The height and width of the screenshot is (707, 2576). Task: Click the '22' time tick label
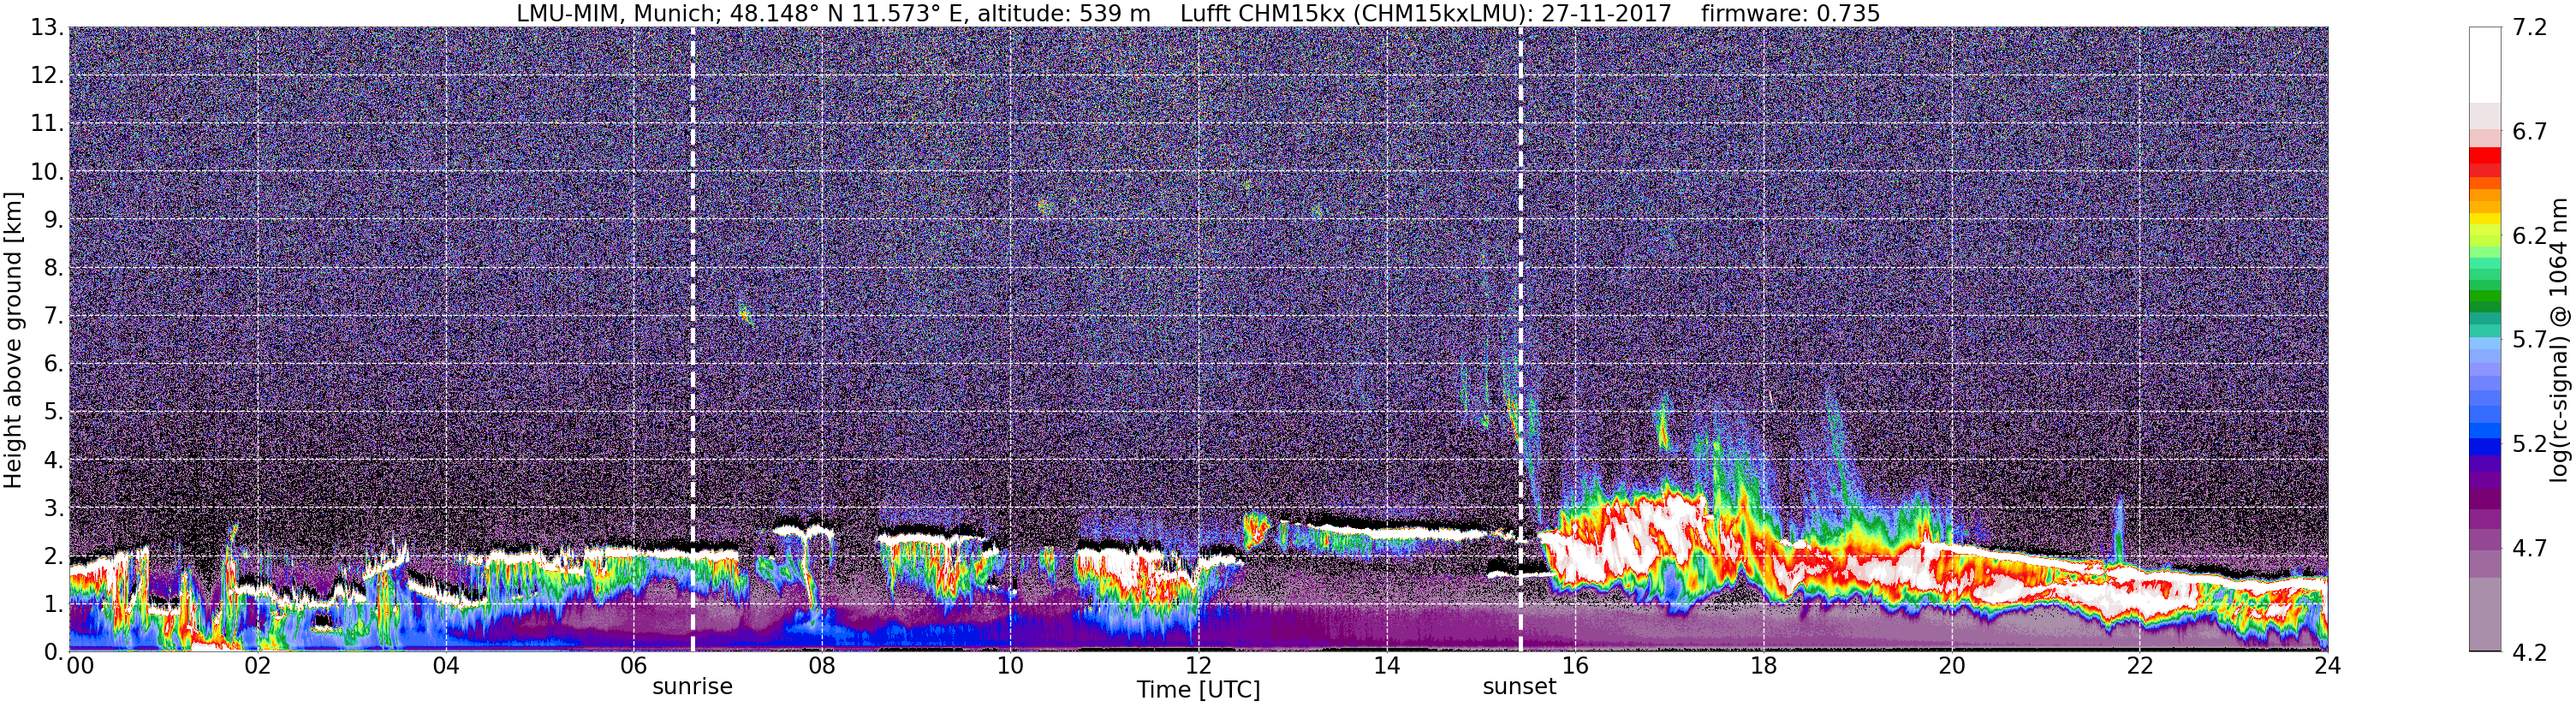pyautogui.click(x=2139, y=665)
